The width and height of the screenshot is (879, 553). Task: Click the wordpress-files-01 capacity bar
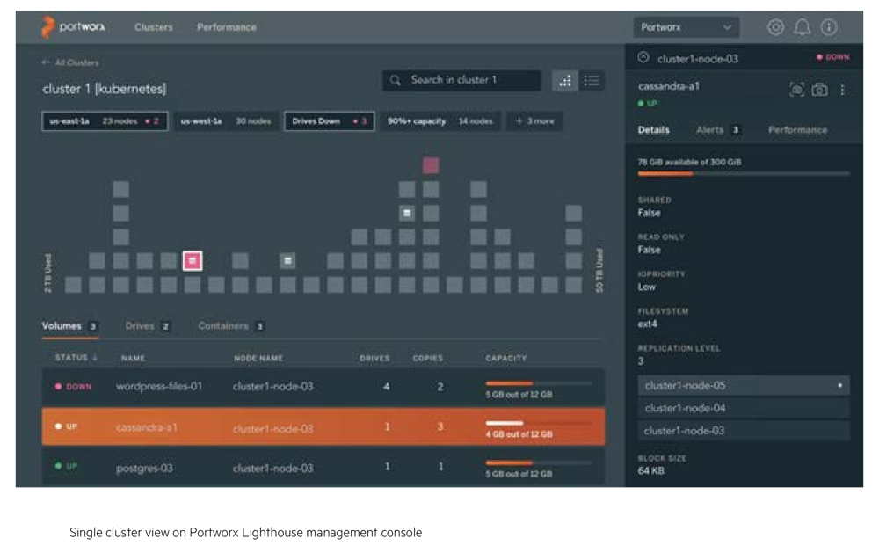539,383
